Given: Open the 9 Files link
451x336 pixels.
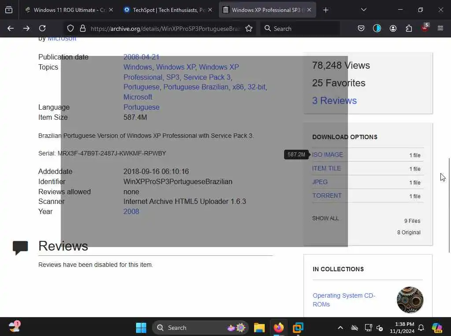Looking at the screenshot, I should coord(412,221).
